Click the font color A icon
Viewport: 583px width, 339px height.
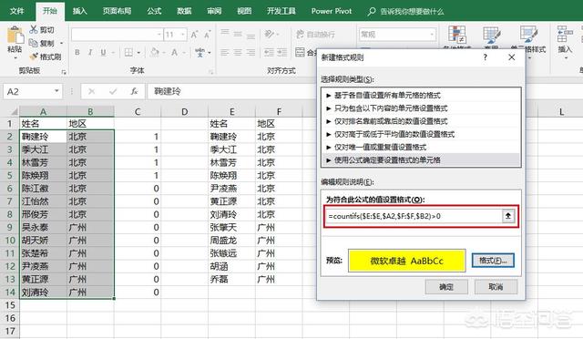click(x=174, y=53)
